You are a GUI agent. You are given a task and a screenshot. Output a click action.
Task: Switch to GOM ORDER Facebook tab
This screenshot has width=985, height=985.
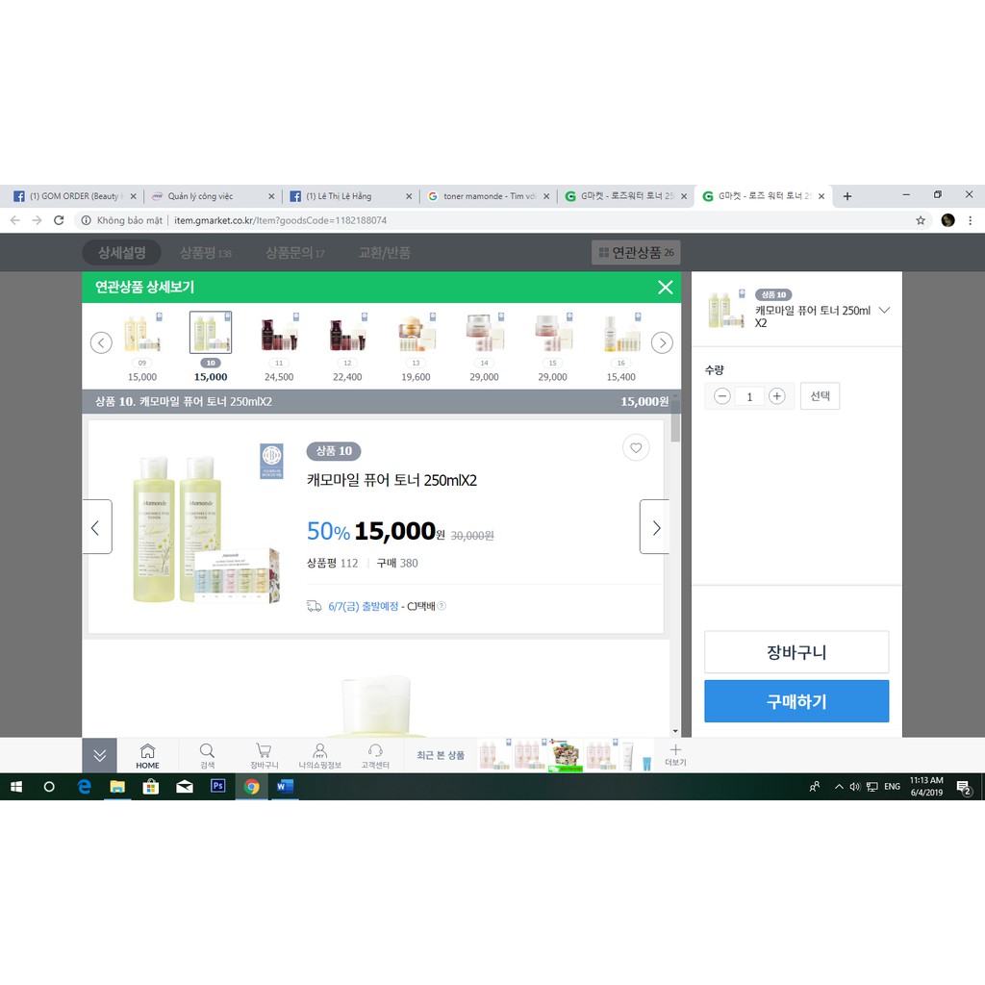(x=75, y=196)
